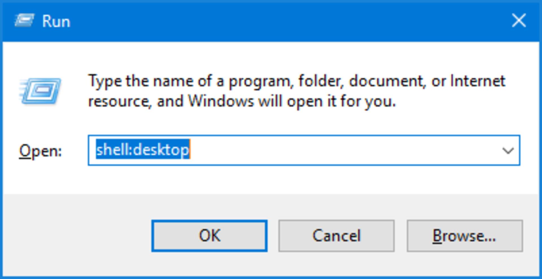Viewport: 542px width, 279px height.
Task: Click the Open: label
Action: click(40, 151)
